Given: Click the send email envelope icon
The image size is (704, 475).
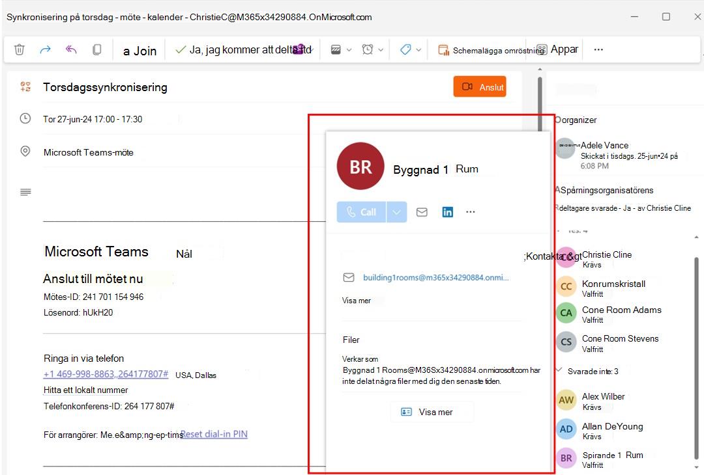Looking at the screenshot, I should [x=422, y=212].
